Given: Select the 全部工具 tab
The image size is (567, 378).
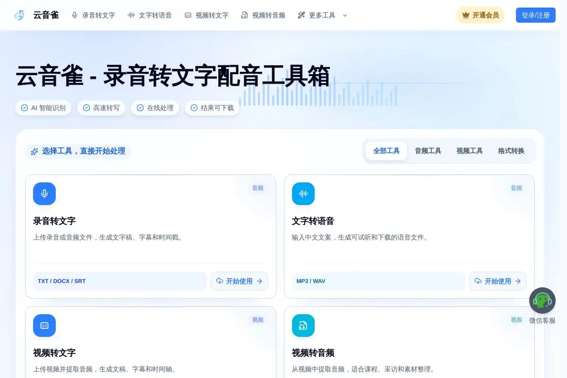Looking at the screenshot, I should [387, 151].
